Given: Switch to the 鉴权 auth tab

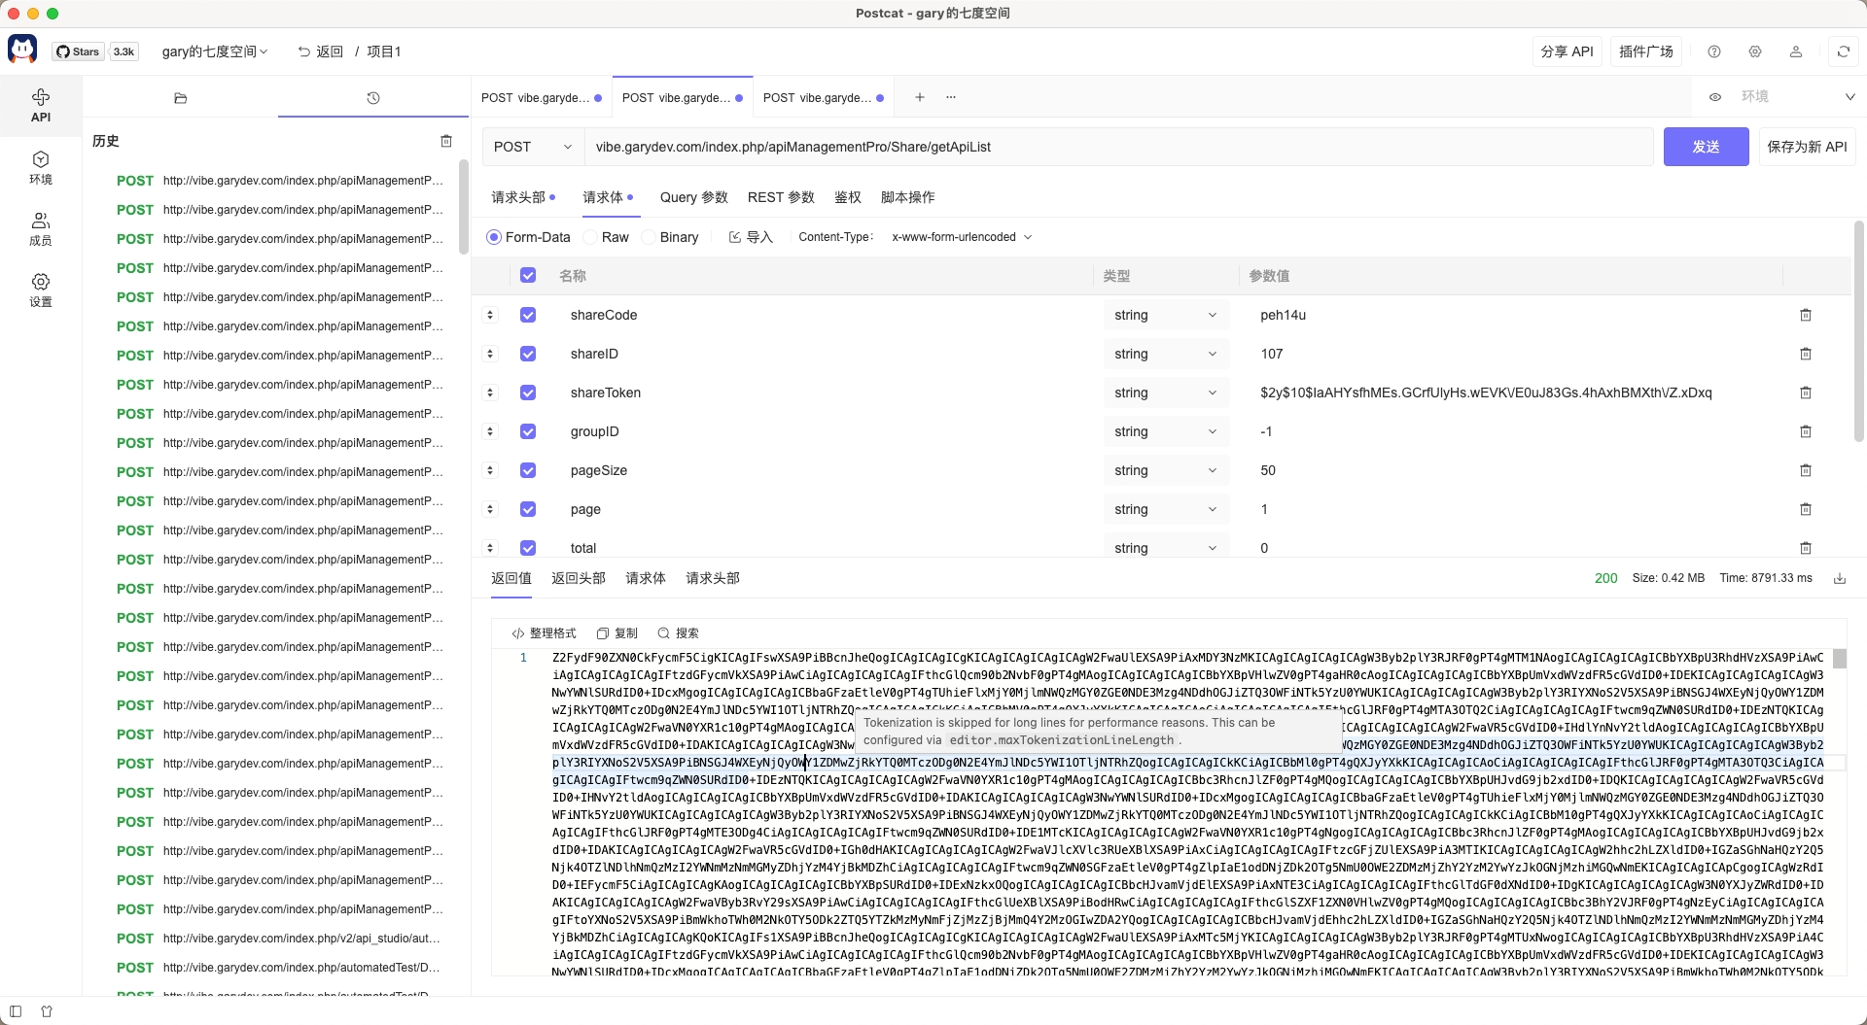Looking at the screenshot, I should 848,197.
